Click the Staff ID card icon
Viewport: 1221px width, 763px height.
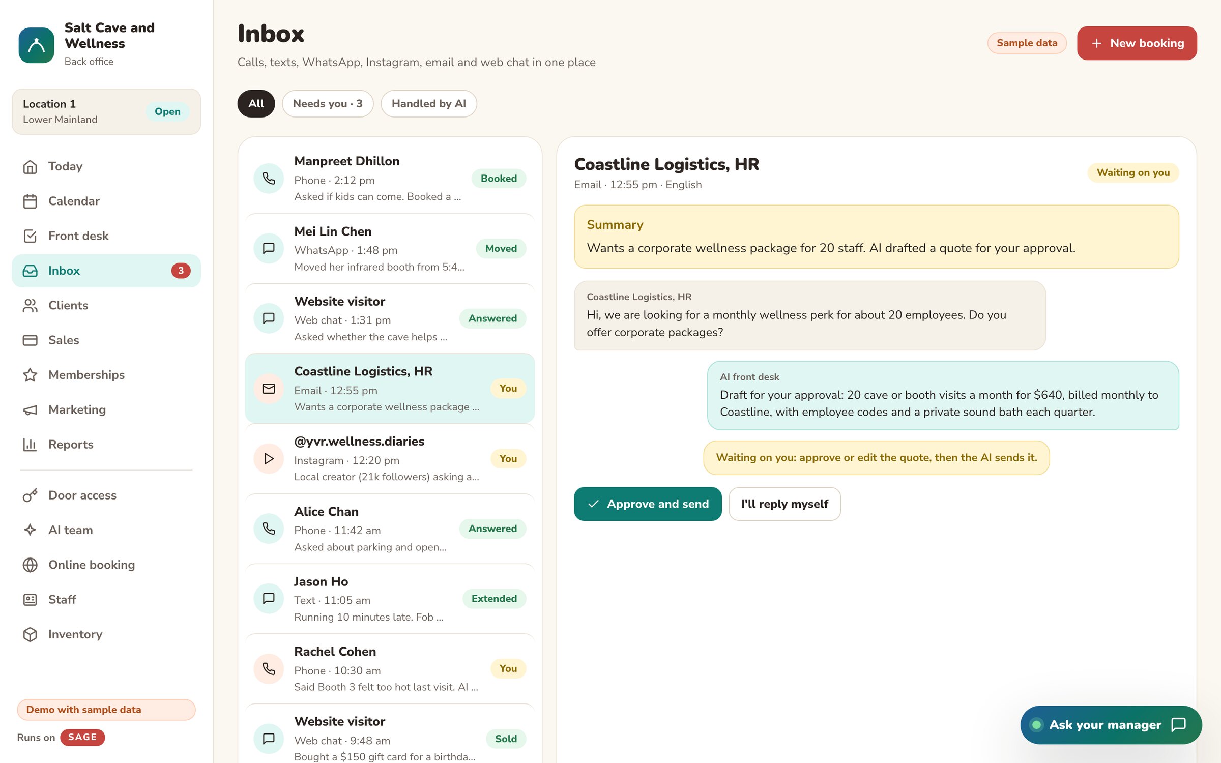tap(30, 600)
